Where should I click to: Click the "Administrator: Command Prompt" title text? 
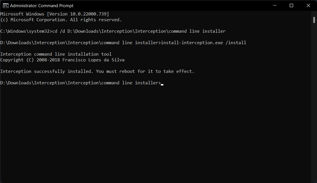pyautogui.click(x=42, y=5)
